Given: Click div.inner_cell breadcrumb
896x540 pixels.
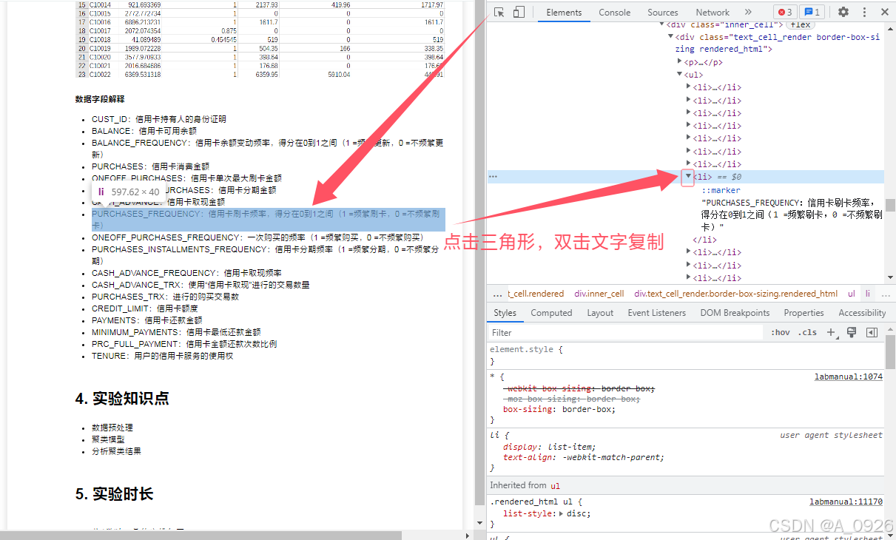Looking at the screenshot, I should [x=599, y=294].
